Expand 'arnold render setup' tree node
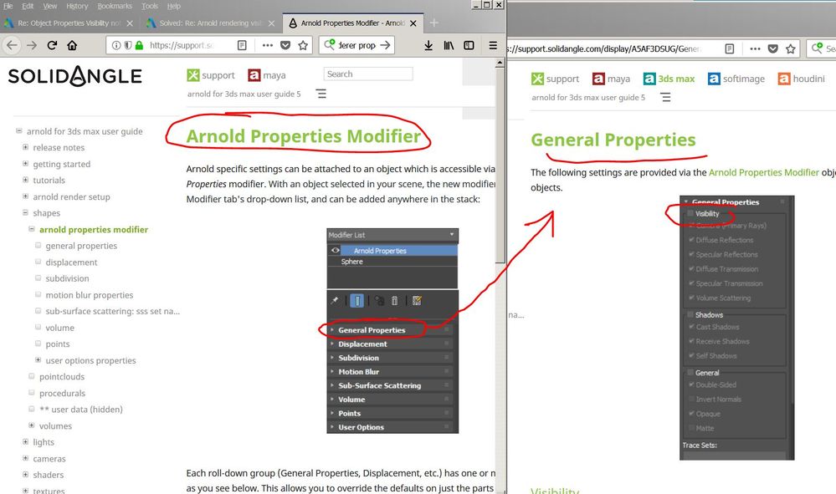 pos(25,196)
